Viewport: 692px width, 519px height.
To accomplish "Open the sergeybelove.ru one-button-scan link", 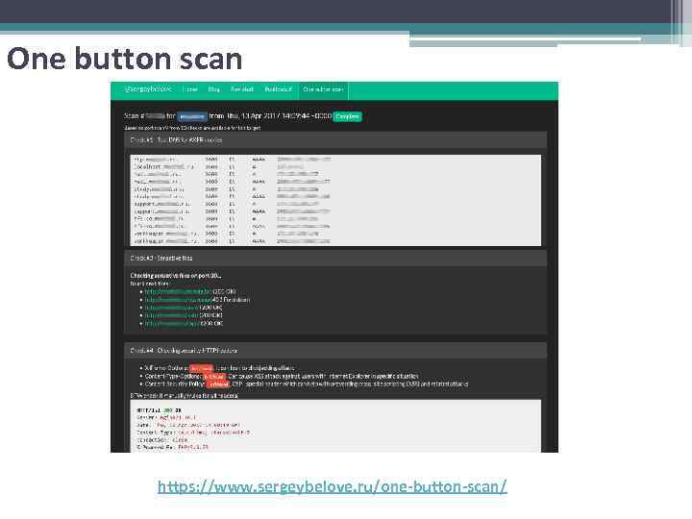I will (x=333, y=486).
